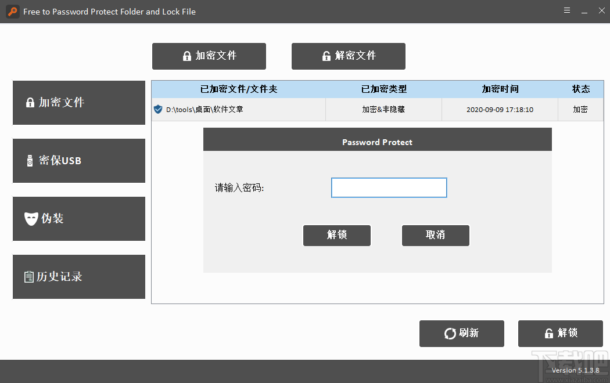Click the lock icon on the bottom 解锁 button
This screenshot has width=610, height=383.
pyautogui.click(x=548, y=333)
